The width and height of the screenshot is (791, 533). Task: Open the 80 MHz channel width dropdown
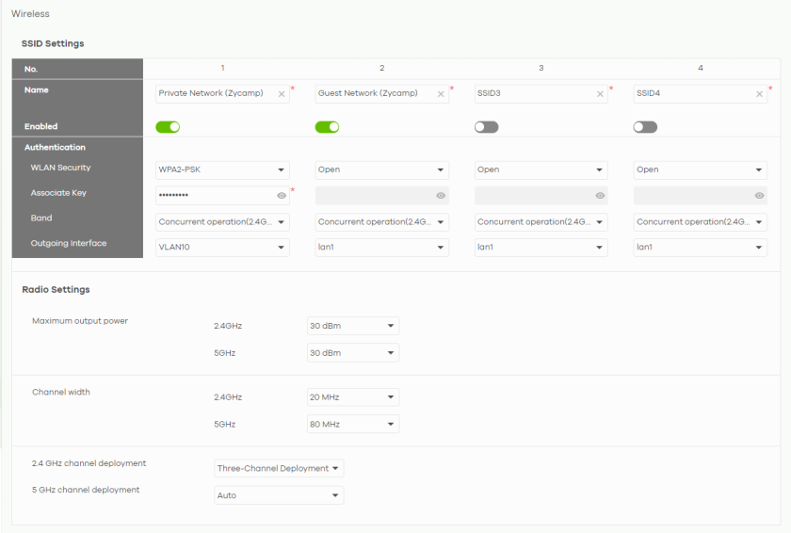(x=353, y=425)
